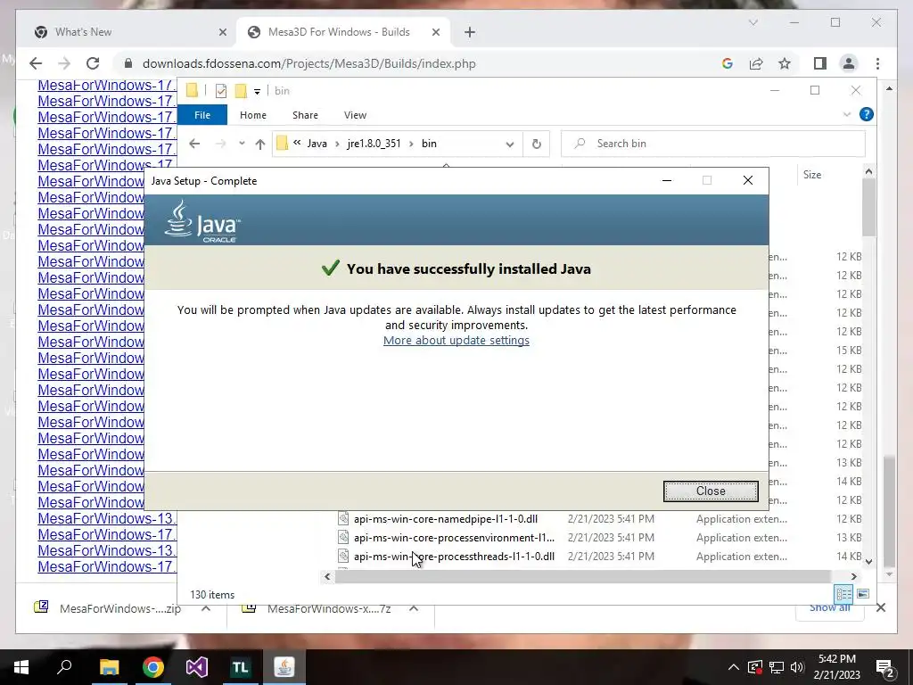The height and width of the screenshot is (685, 913).
Task: Open the Home ribbon tab in Explorer
Action: coord(252,115)
